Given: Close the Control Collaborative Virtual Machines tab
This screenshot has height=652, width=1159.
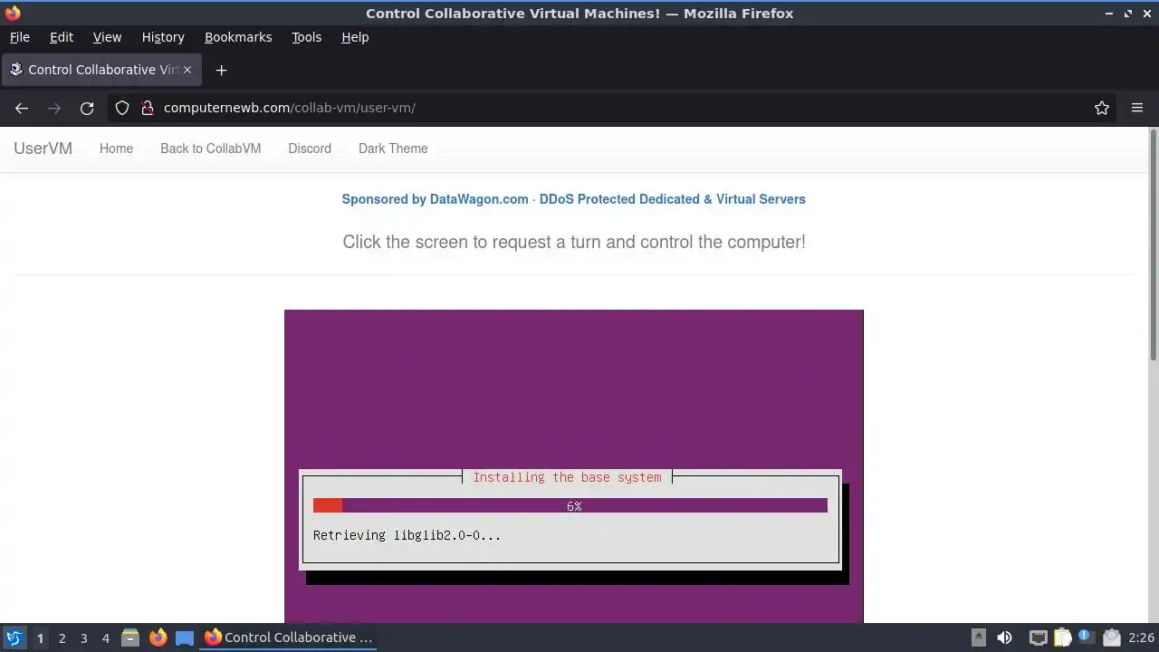Looking at the screenshot, I should pos(188,70).
